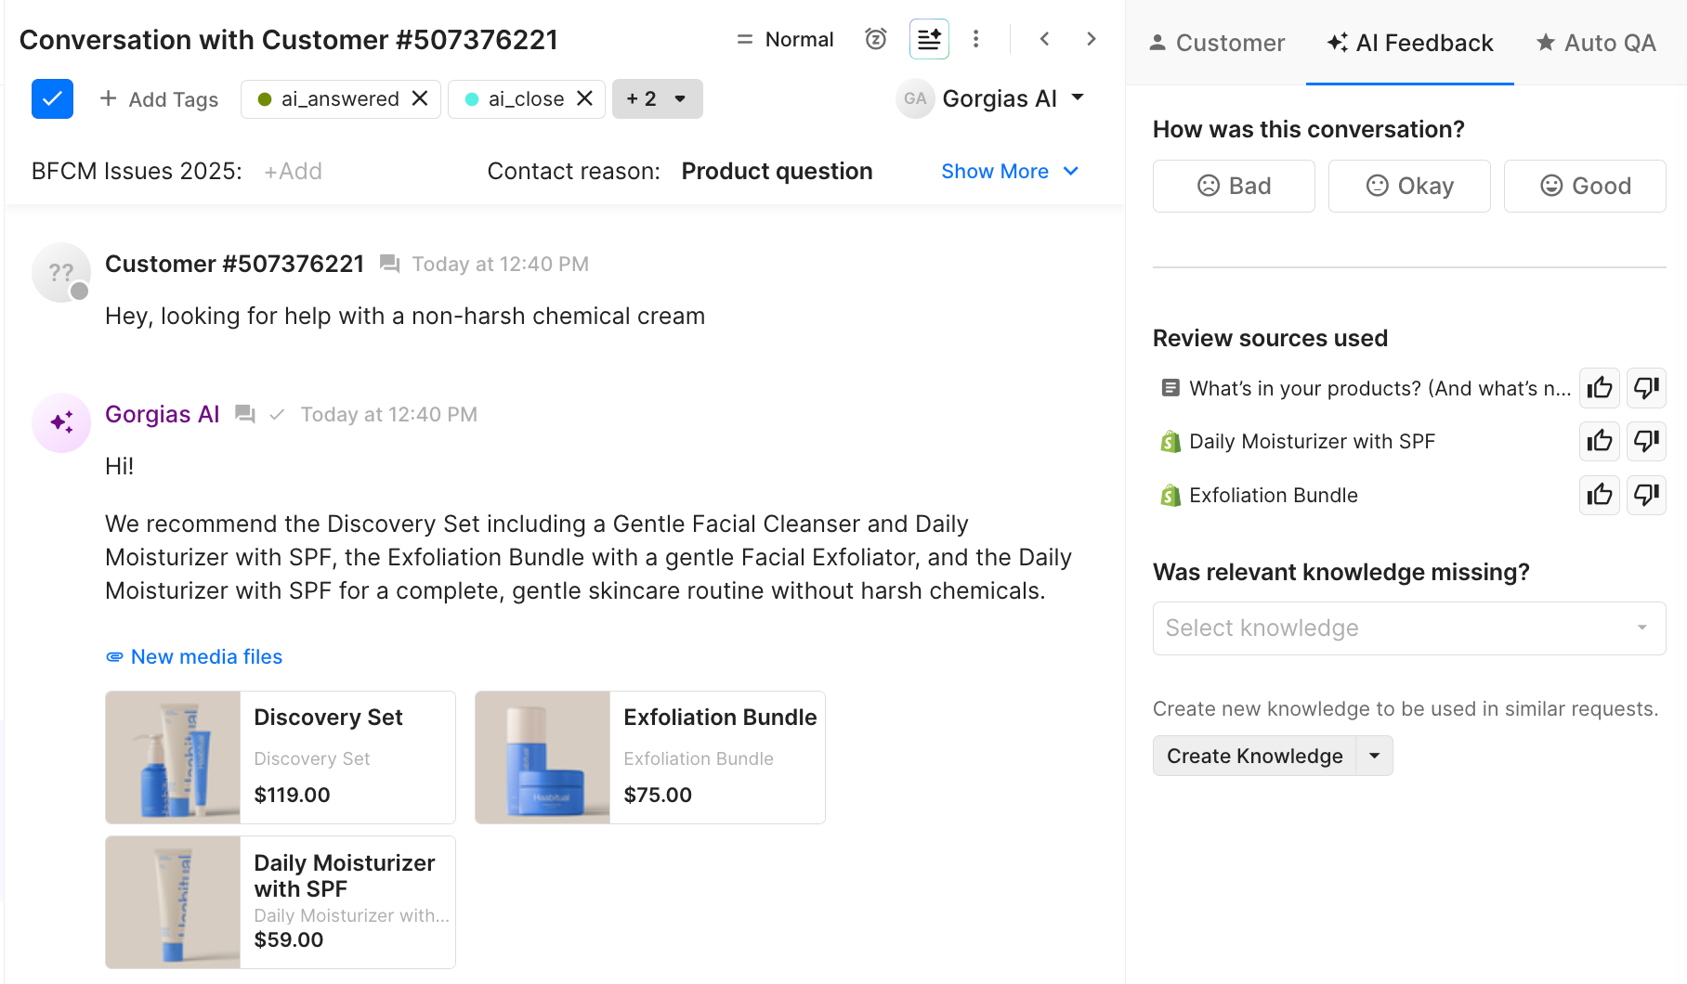This screenshot has height=984, width=1687.
Task: Expand the +2 hidden tags dropdown
Action: pos(657,98)
